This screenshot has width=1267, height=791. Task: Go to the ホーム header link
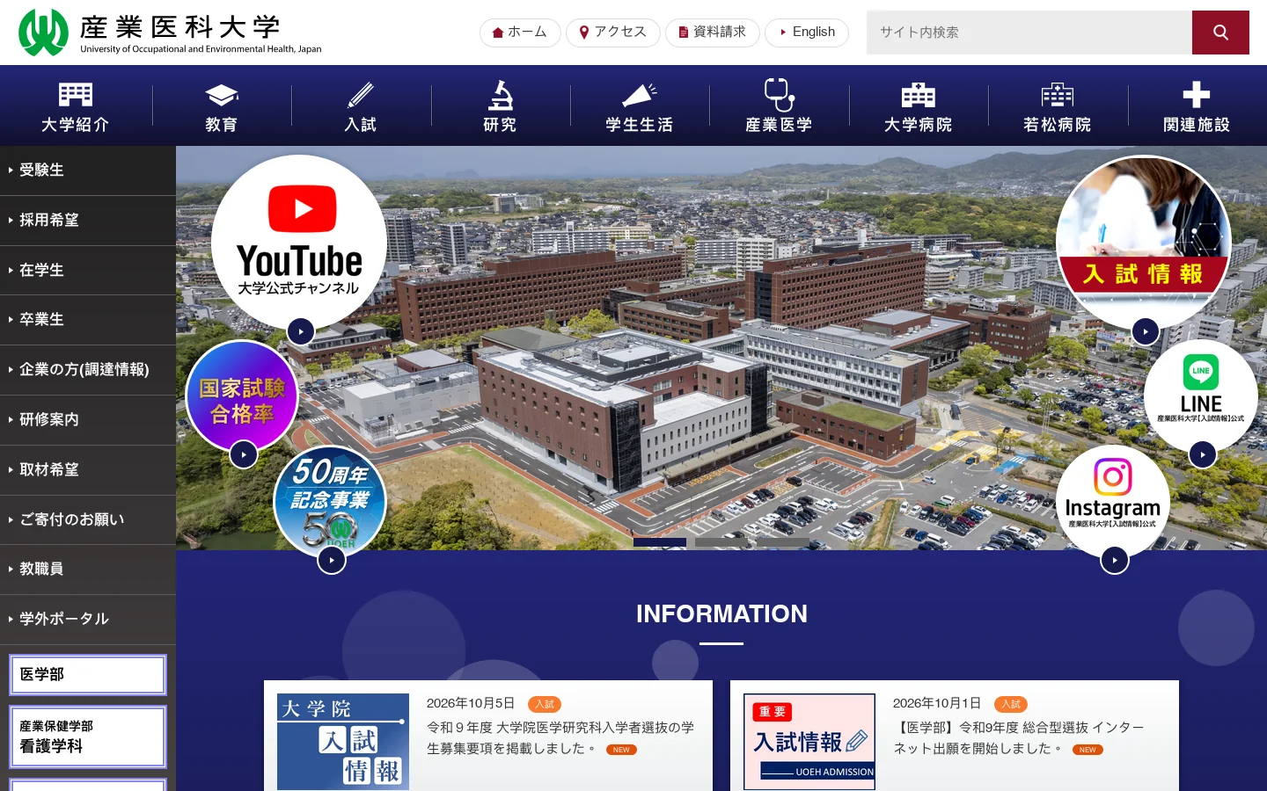(520, 33)
